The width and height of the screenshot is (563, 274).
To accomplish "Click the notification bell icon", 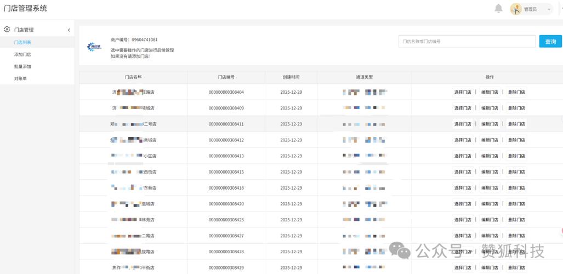I will point(498,8).
